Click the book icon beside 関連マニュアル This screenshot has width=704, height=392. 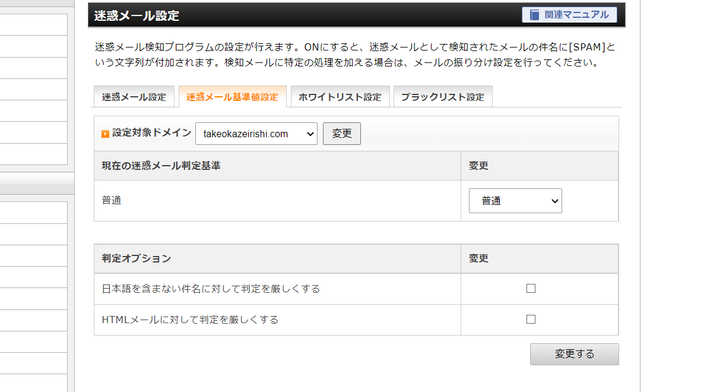[535, 15]
